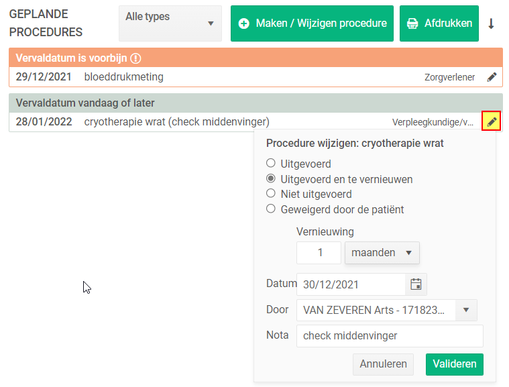Click the Datum field showing 30/12/2021
Viewport: 509px width, 387px height.
tap(351, 284)
